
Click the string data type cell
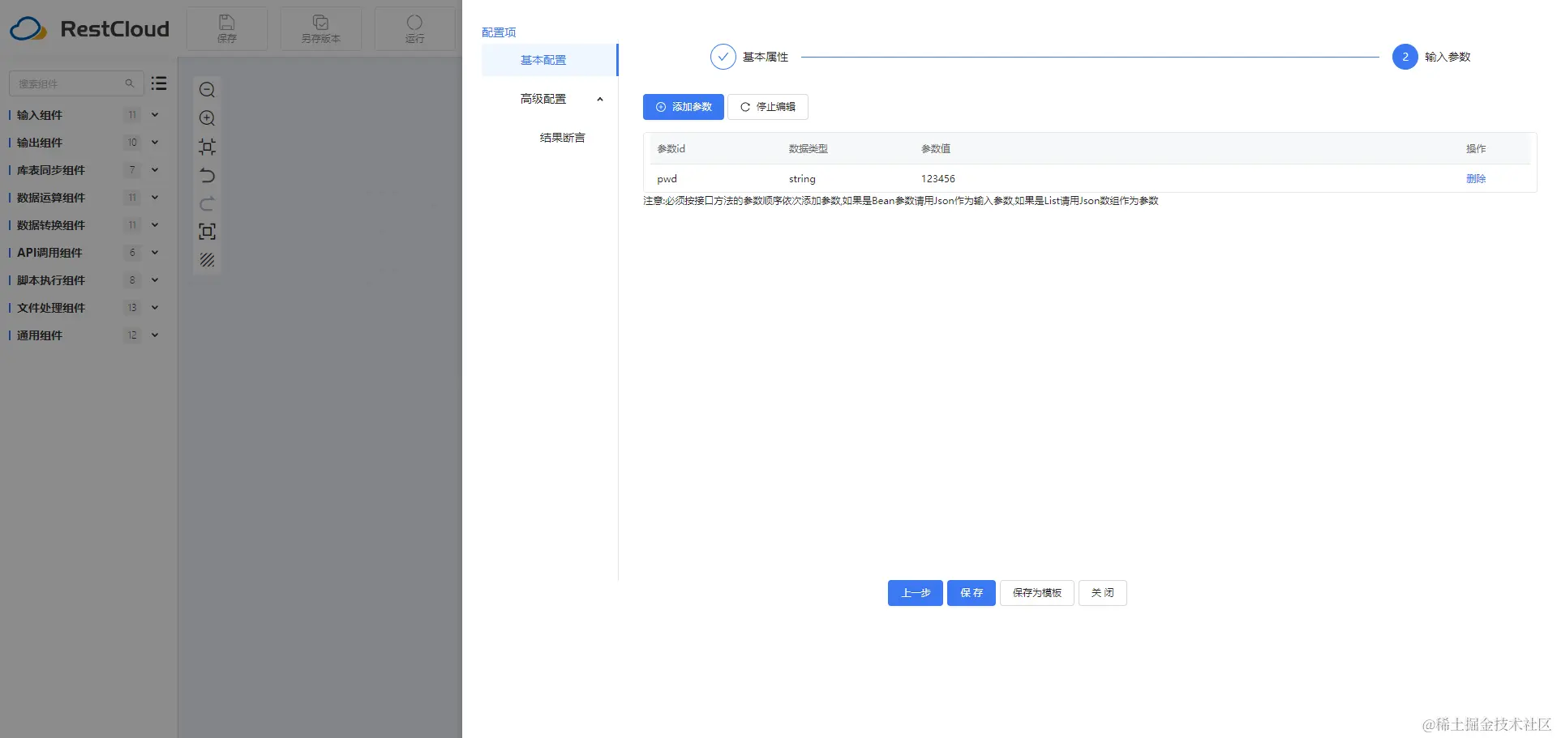(x=802, y=179)
